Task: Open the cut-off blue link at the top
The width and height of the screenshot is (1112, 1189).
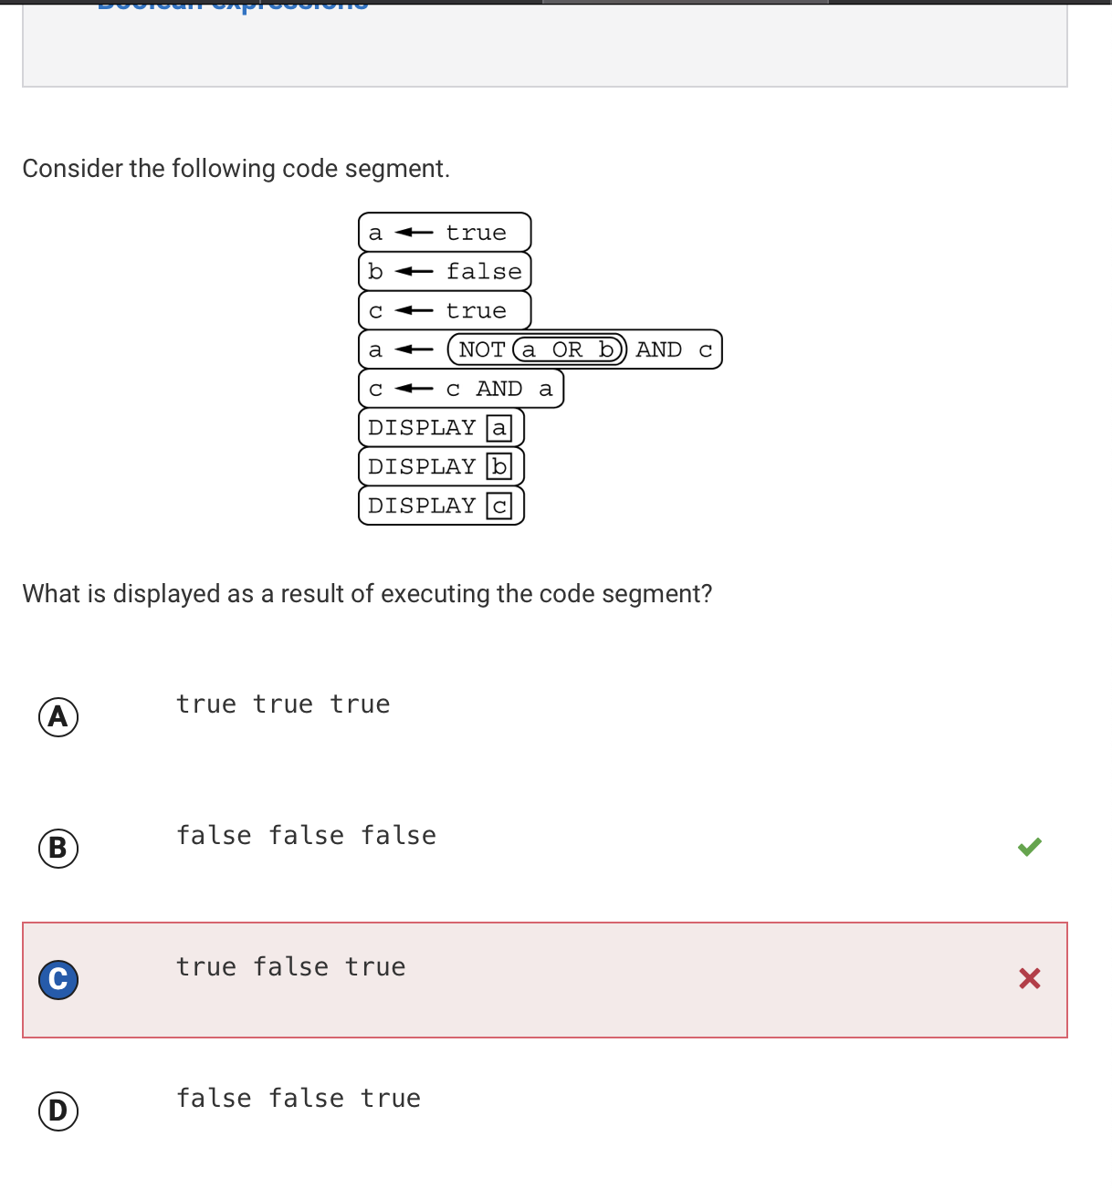Action: 233,5
